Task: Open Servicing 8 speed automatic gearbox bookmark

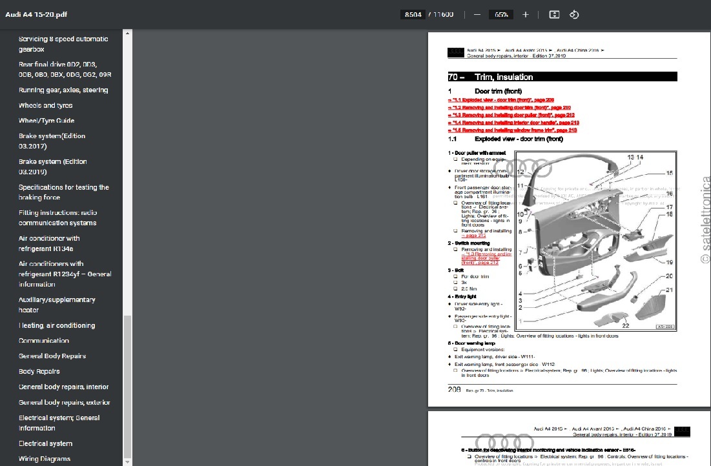Action: 63,44
